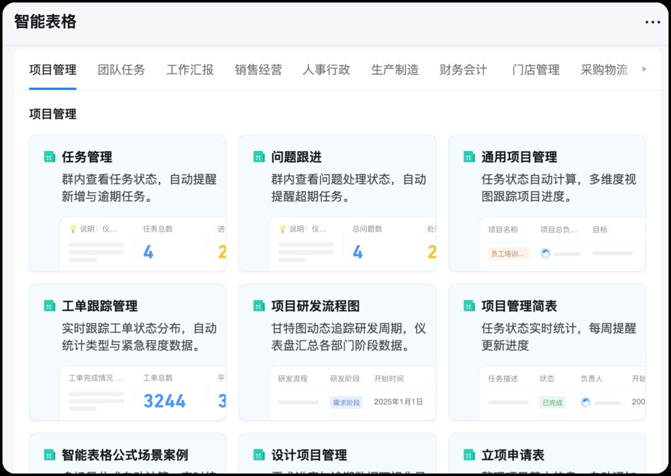Open the 通用项目管理 template title

[x=519, y=157]
